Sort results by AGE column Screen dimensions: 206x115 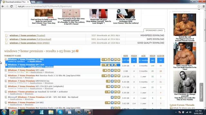[143, 56]
